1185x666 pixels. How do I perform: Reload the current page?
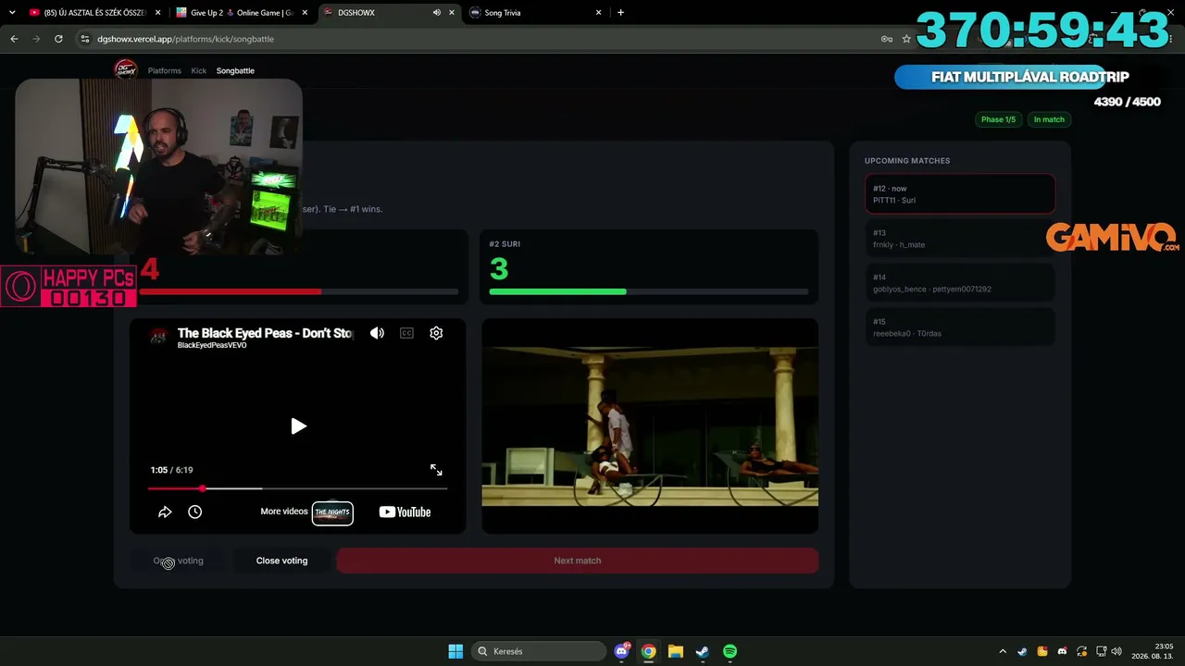[x=58, y=39]
